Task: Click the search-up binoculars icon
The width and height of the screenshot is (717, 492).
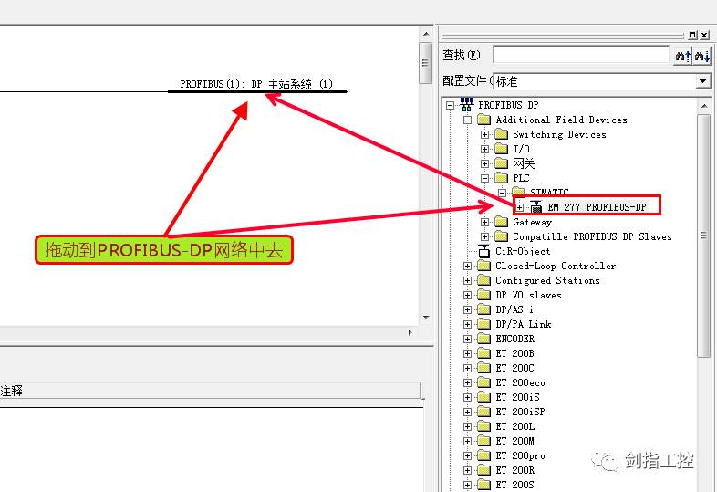Action: 682,56
